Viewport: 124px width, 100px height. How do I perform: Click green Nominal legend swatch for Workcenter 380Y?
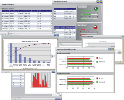point(98,82)
